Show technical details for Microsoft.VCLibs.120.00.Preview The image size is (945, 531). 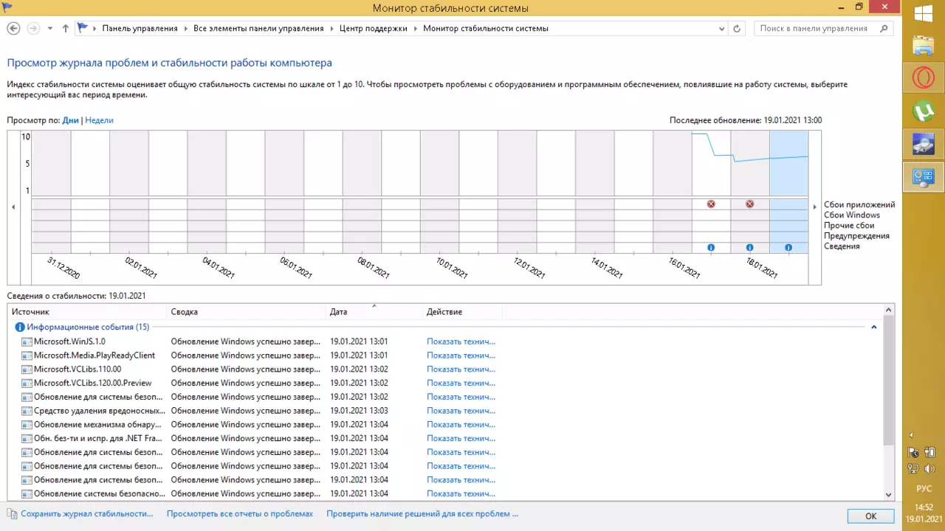[461, 383]
